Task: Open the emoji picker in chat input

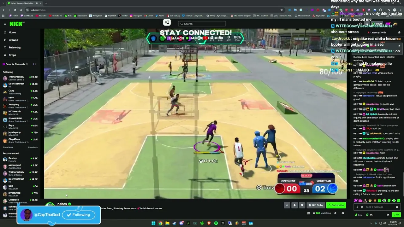Action: 397,207
